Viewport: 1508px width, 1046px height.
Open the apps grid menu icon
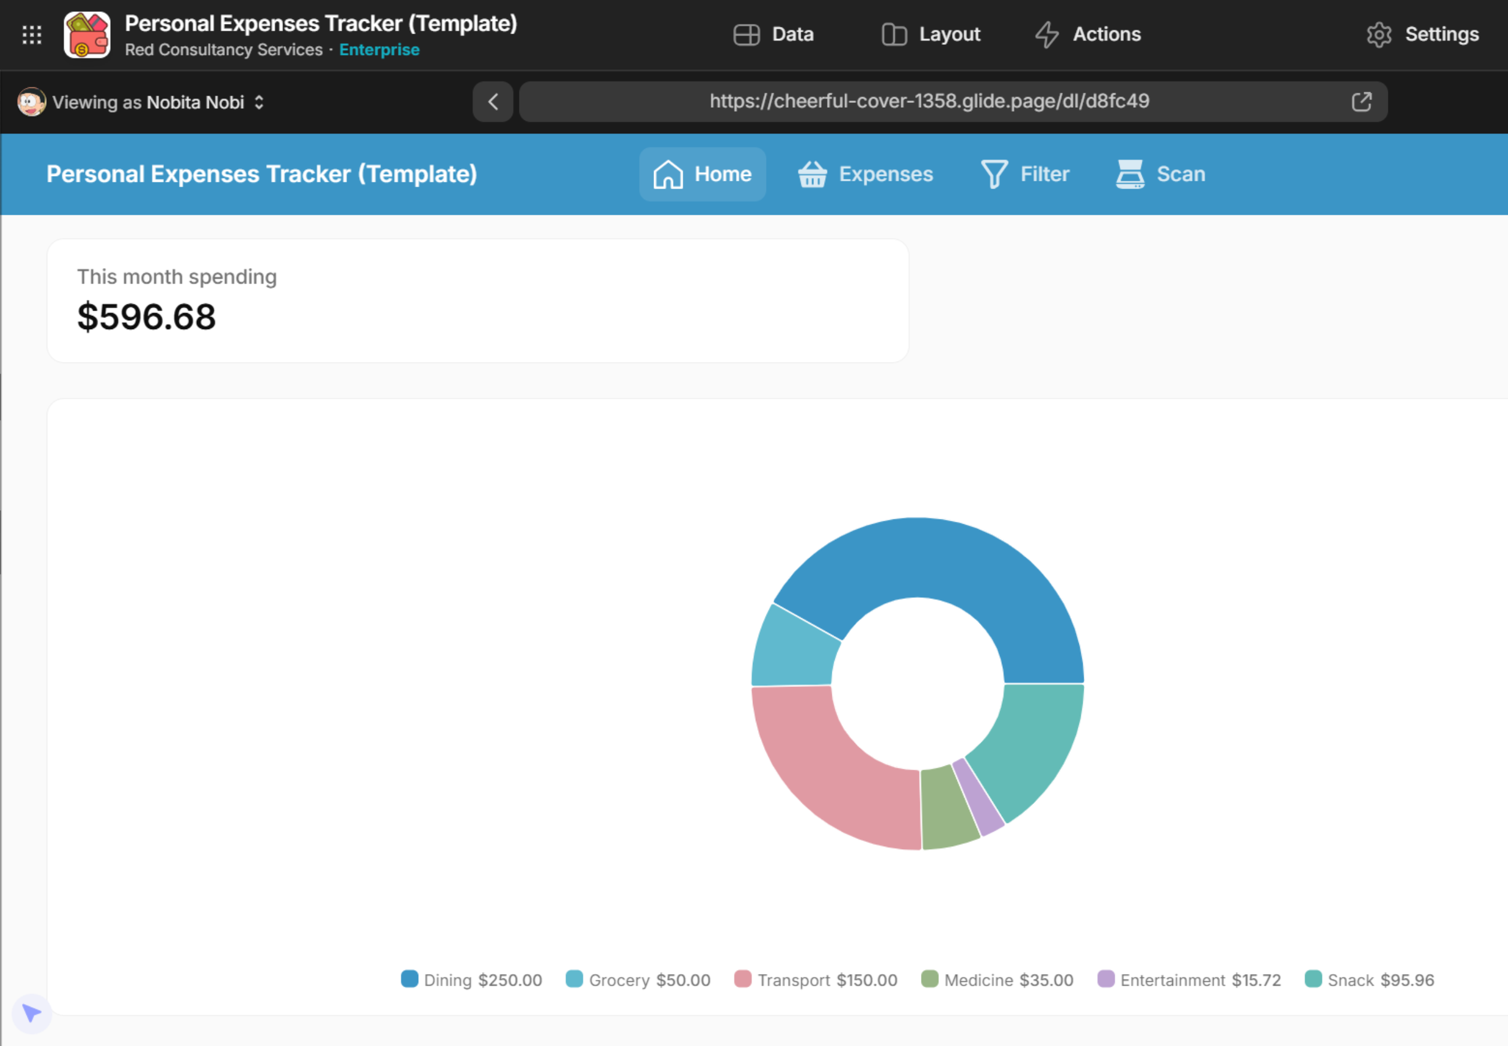pyautogui.click(x=32, y=35)
